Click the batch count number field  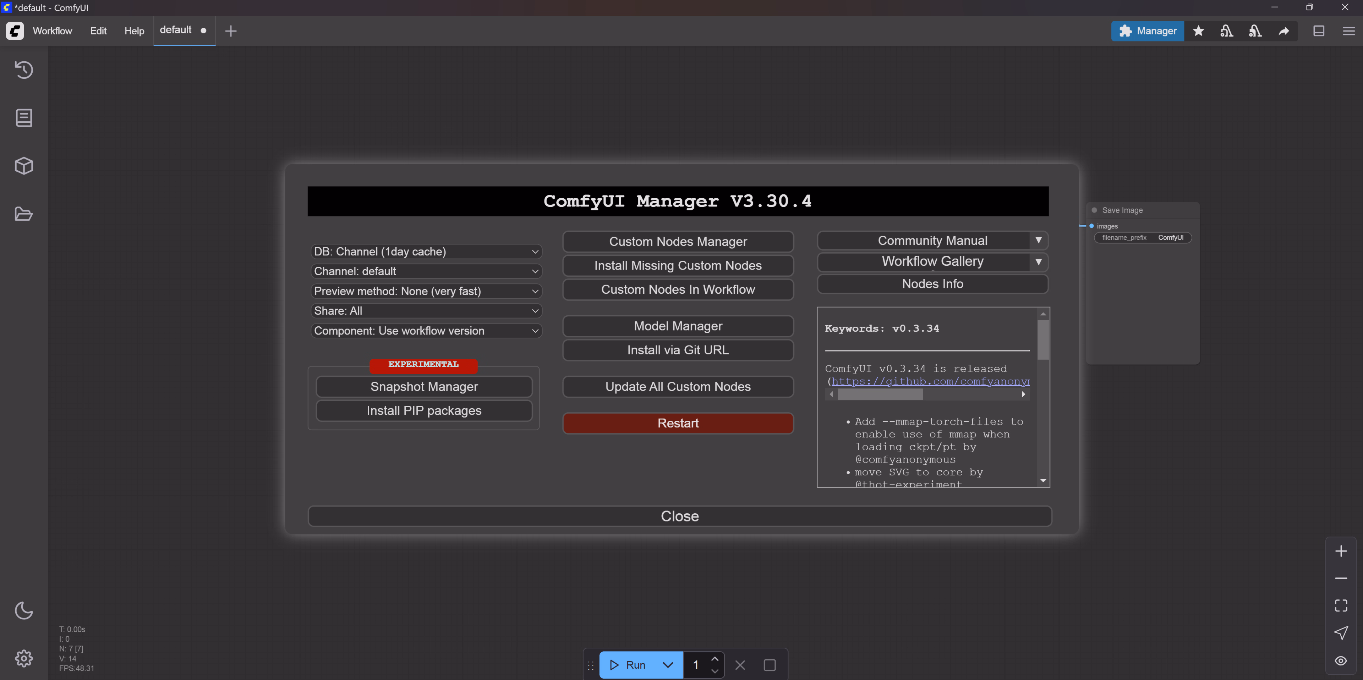coord(696,665)
